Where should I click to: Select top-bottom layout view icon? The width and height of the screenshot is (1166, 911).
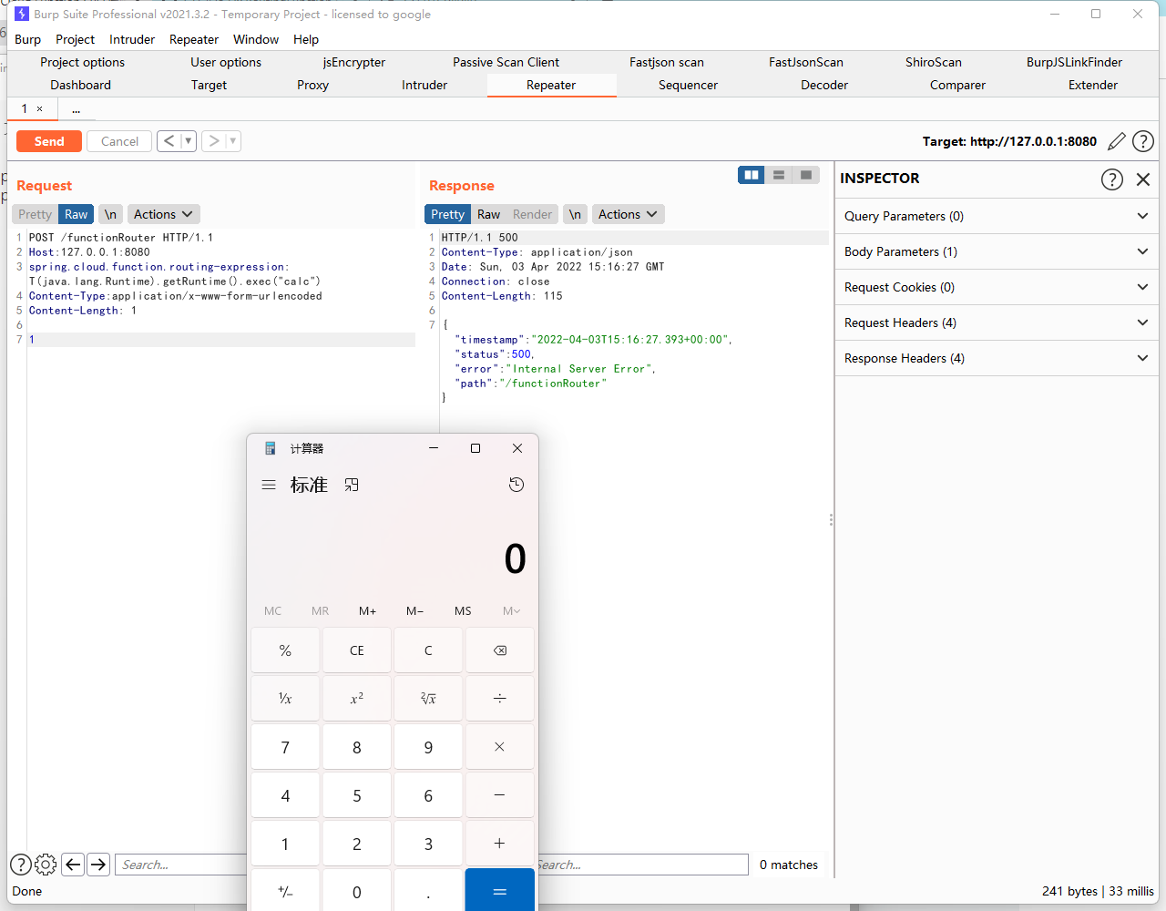779,175
